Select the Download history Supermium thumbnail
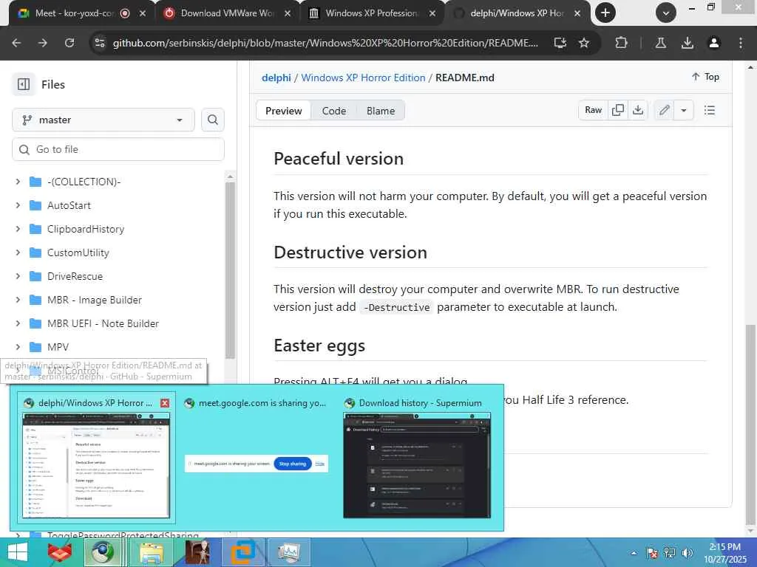Screen dimensions: 757x567 (417, 458)
